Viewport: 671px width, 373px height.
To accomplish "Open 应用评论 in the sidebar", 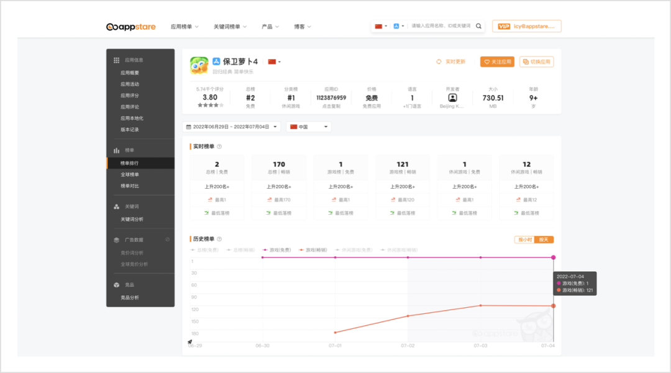I will click(130, 107).
